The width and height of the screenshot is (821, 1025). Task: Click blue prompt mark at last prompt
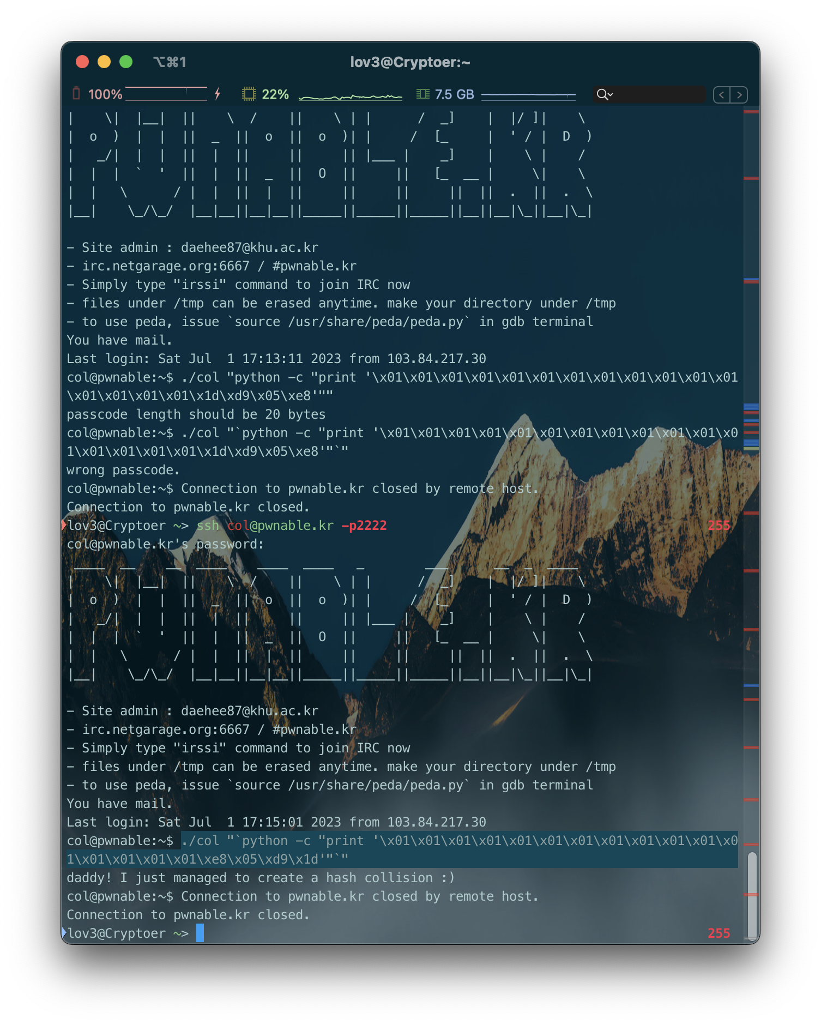tap(64, 933)
